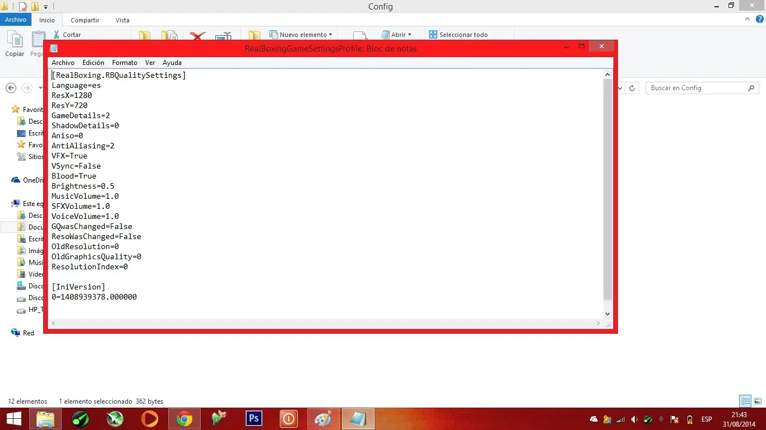Viewport: 766px width, 430px height.
Task: Open Paint palette icon in taskbar
Action: tap(323, 419)
